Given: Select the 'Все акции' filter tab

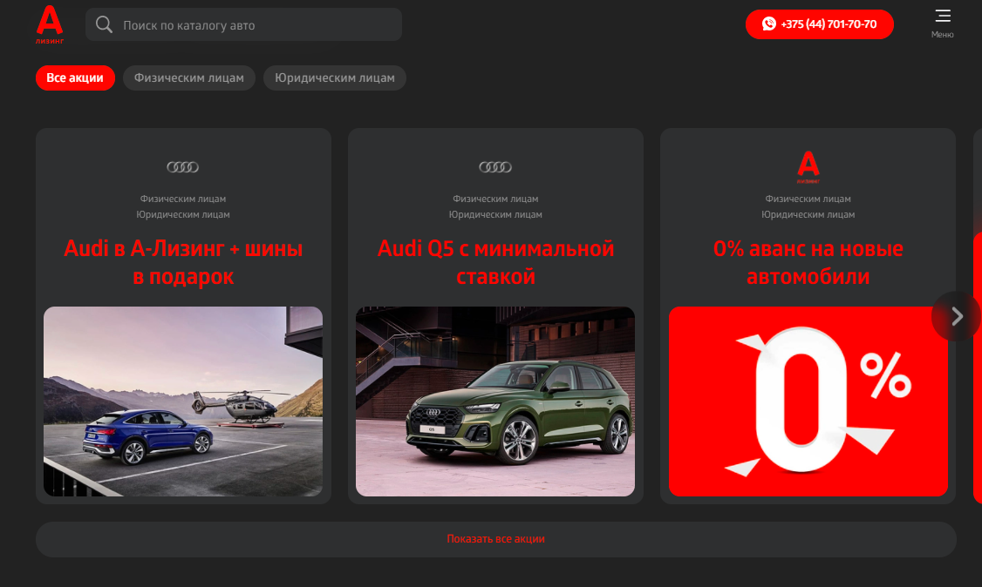Looking at the screenshot, I should coord(75,78).
